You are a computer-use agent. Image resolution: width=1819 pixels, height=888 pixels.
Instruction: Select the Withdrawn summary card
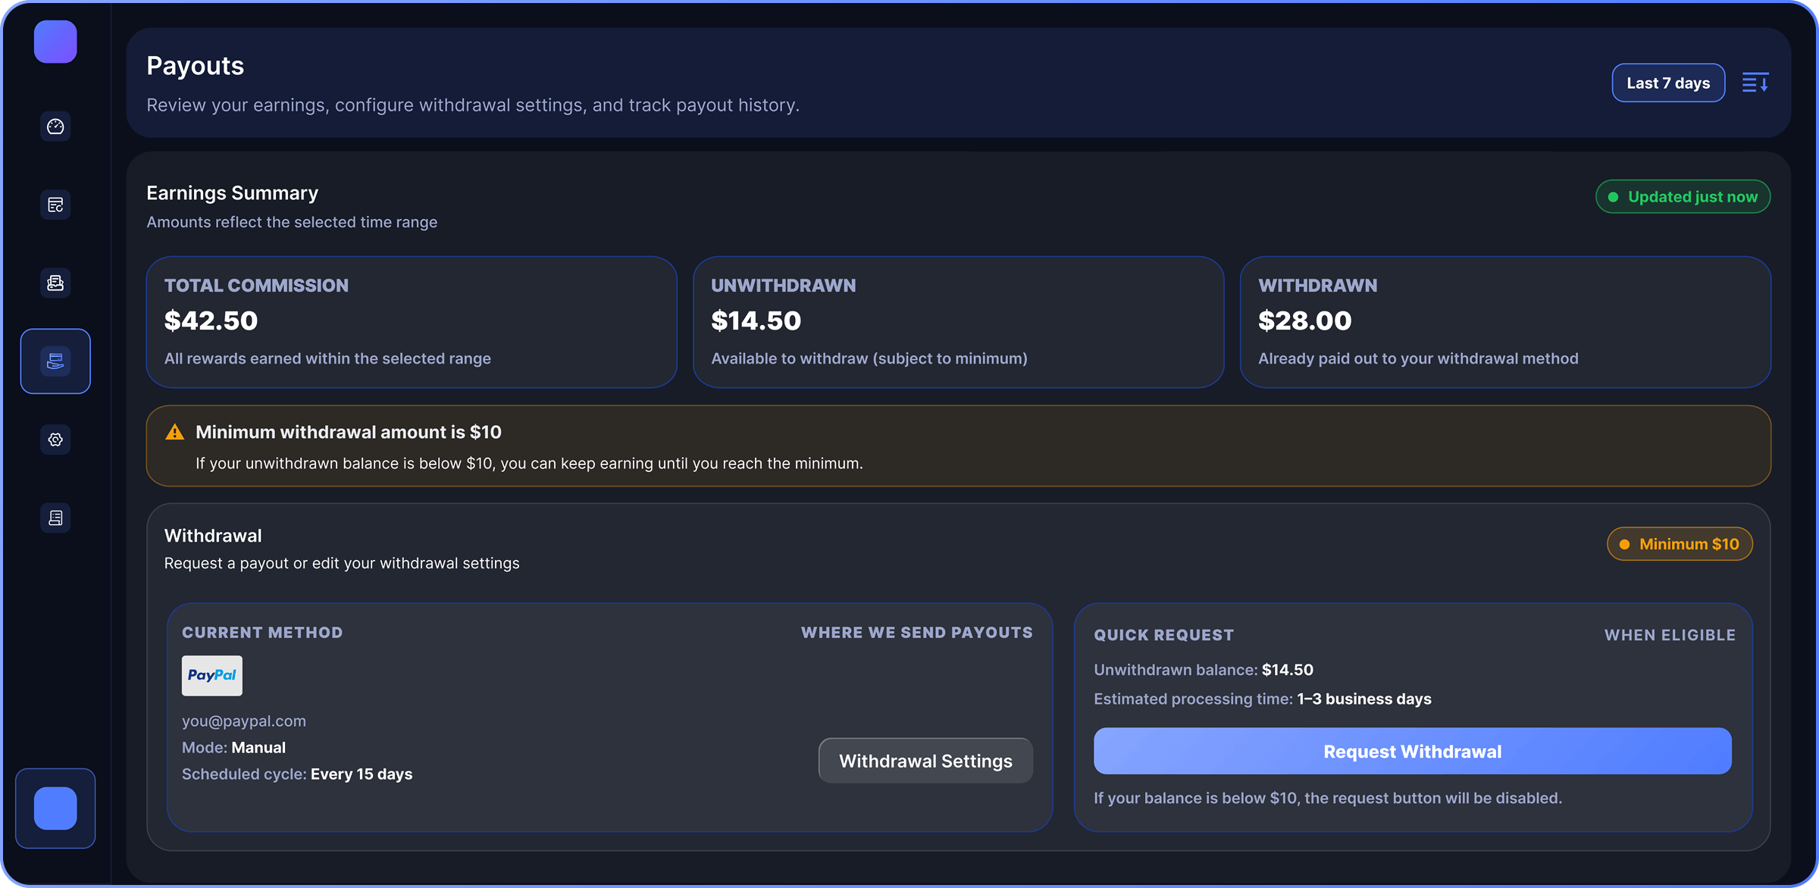(x=1506, y=324)
